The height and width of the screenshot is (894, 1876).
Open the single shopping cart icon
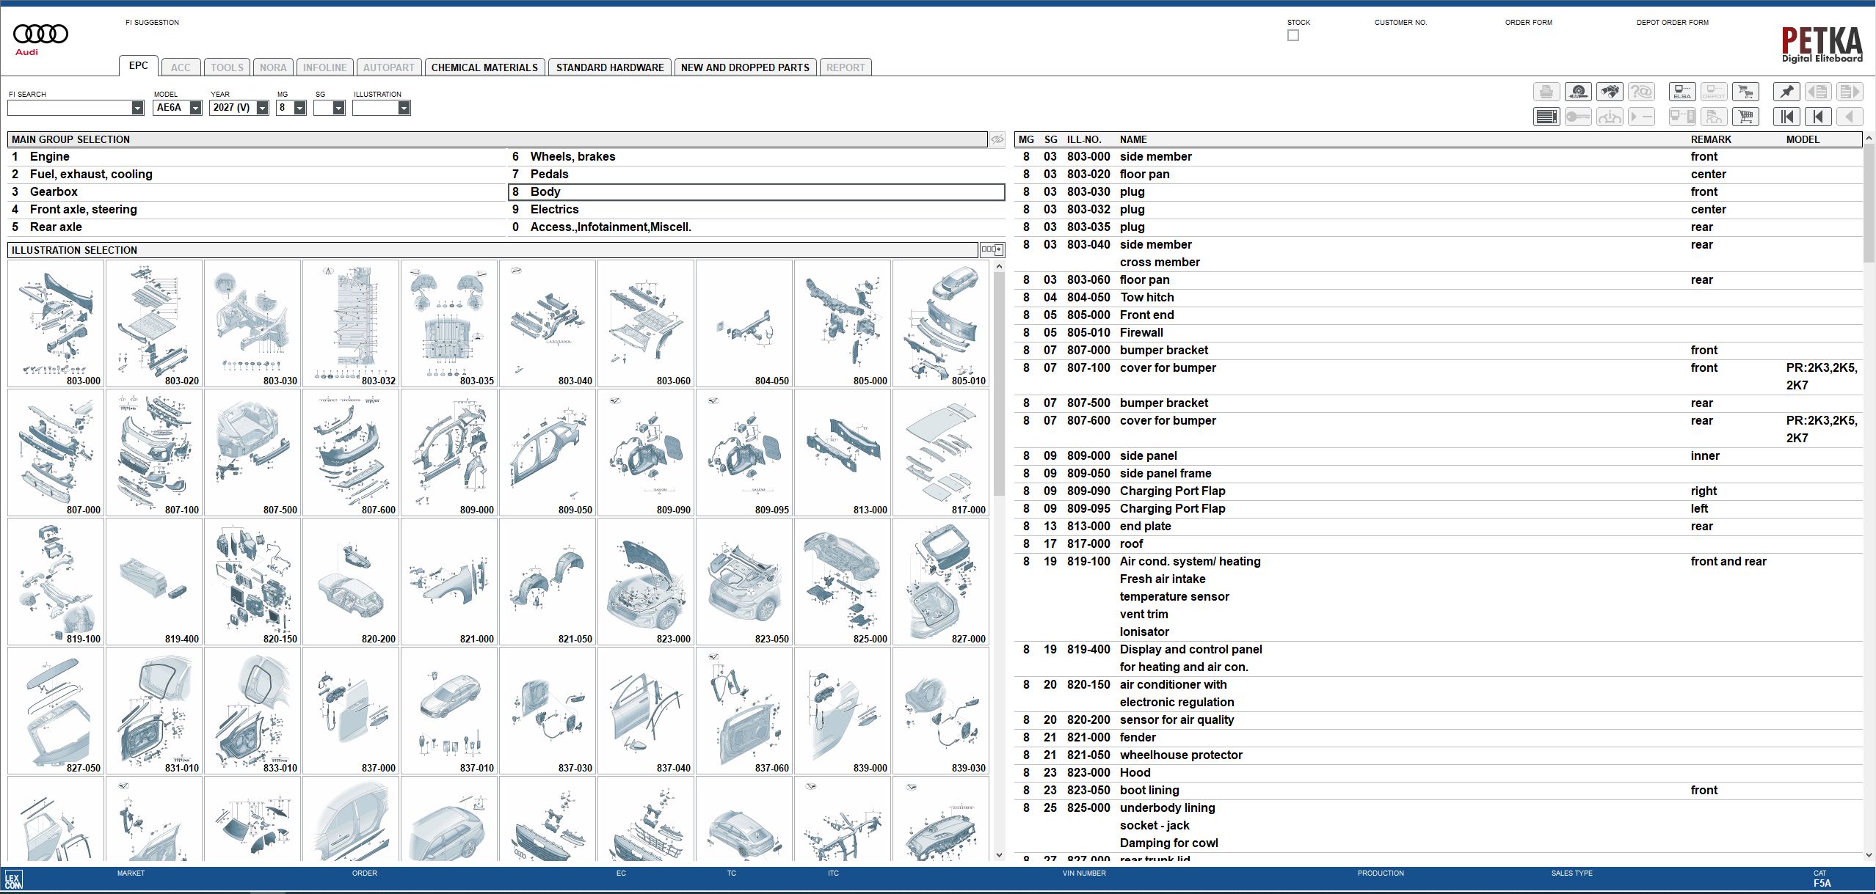[x=1745, y=117]
